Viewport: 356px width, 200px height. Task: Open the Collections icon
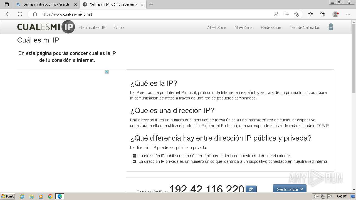[323, 14]
